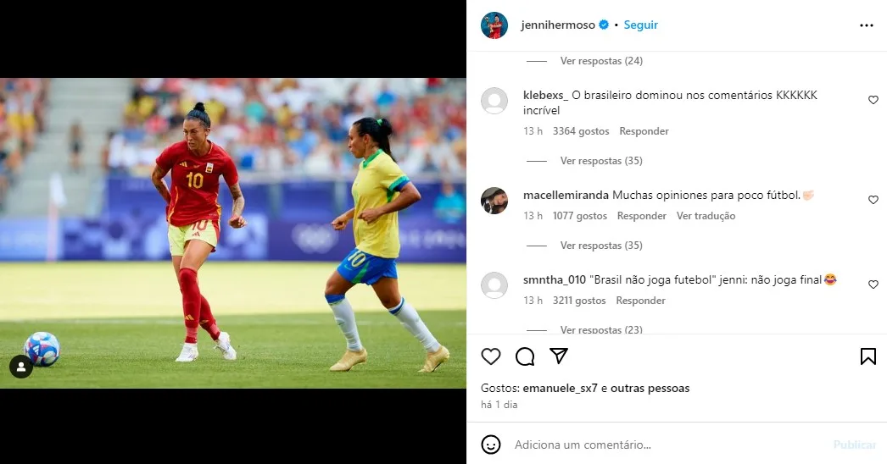This screenshot has width=887, height=464.
Task: Open the three-dot more options menu
Action: pyautogui.click(x=867, y=25)
